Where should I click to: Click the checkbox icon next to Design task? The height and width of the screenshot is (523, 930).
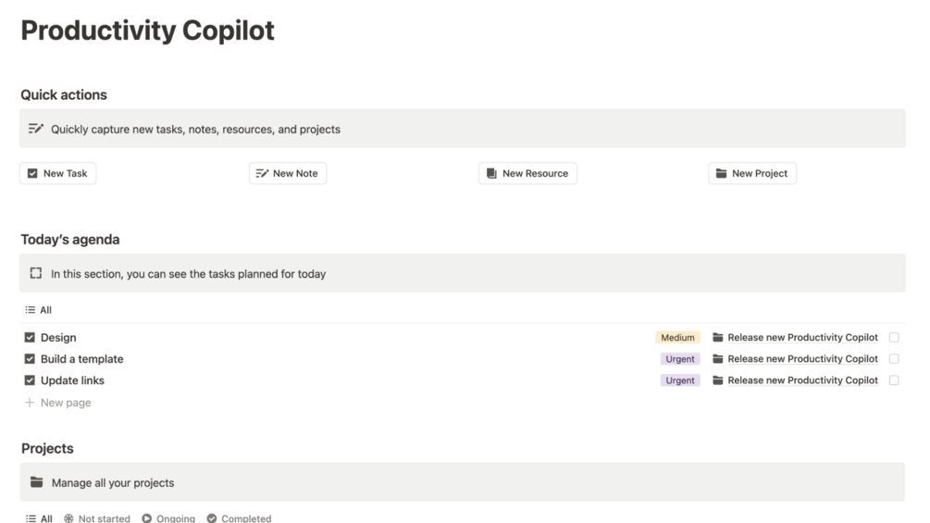(30, 337)
